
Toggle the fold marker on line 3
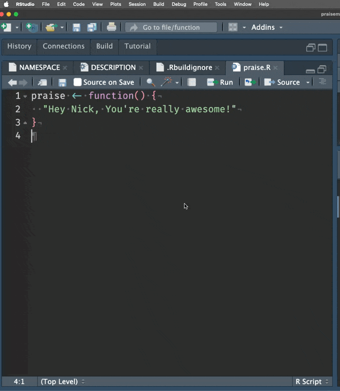[25, 123]
